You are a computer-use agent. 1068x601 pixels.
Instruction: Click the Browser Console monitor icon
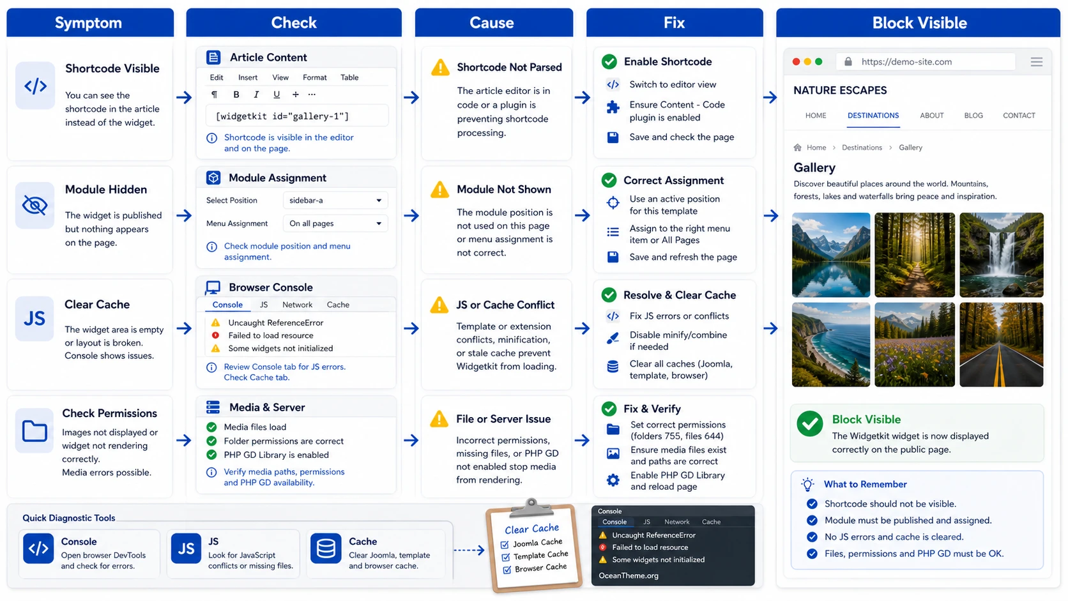click(x=213, y=287)
